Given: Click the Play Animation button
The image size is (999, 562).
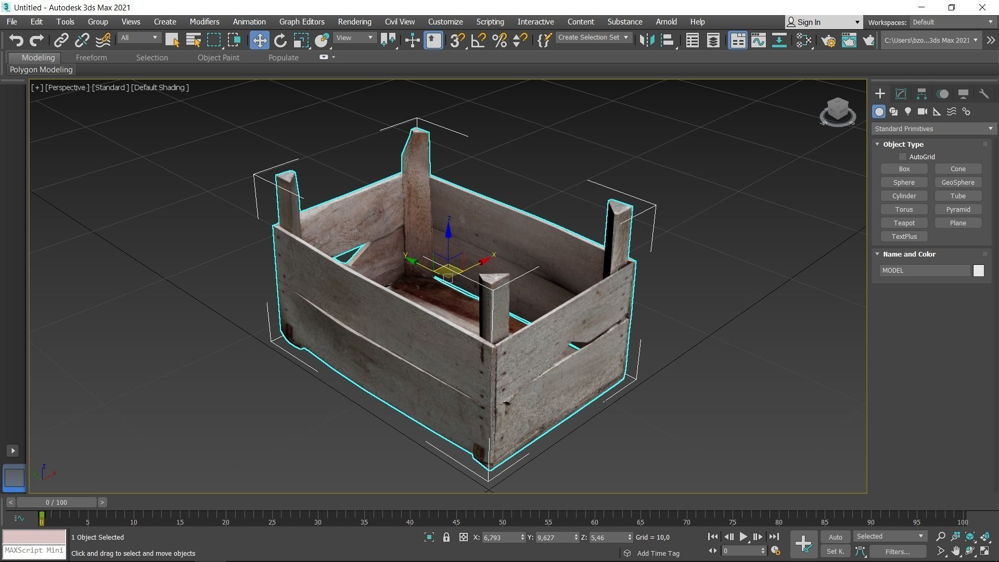Looking at the screenshot, I should click(743, 537).
